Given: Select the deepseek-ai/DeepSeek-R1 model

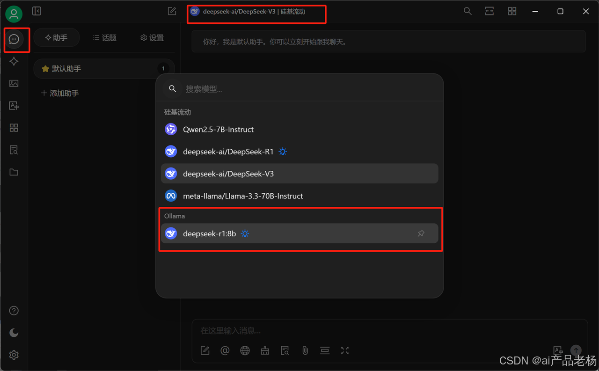Looking at the screenshot, I should pos(299,152).
